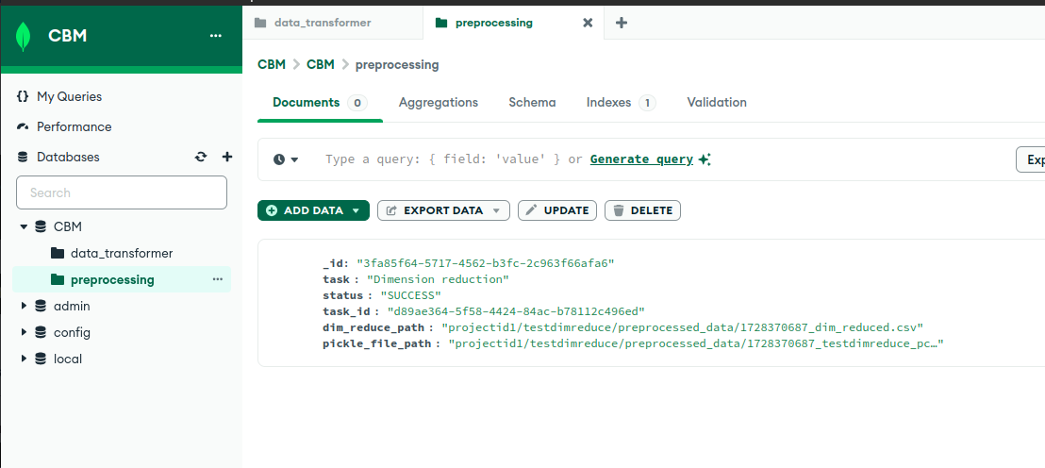Open a new tab with plus button
Screen dimensions: 1045x468
(x=621, y=23)
